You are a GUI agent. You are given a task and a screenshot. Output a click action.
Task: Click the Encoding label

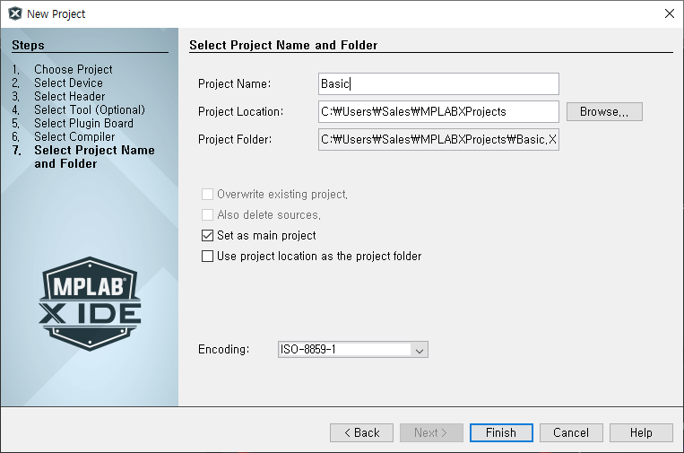coord(224,350)
